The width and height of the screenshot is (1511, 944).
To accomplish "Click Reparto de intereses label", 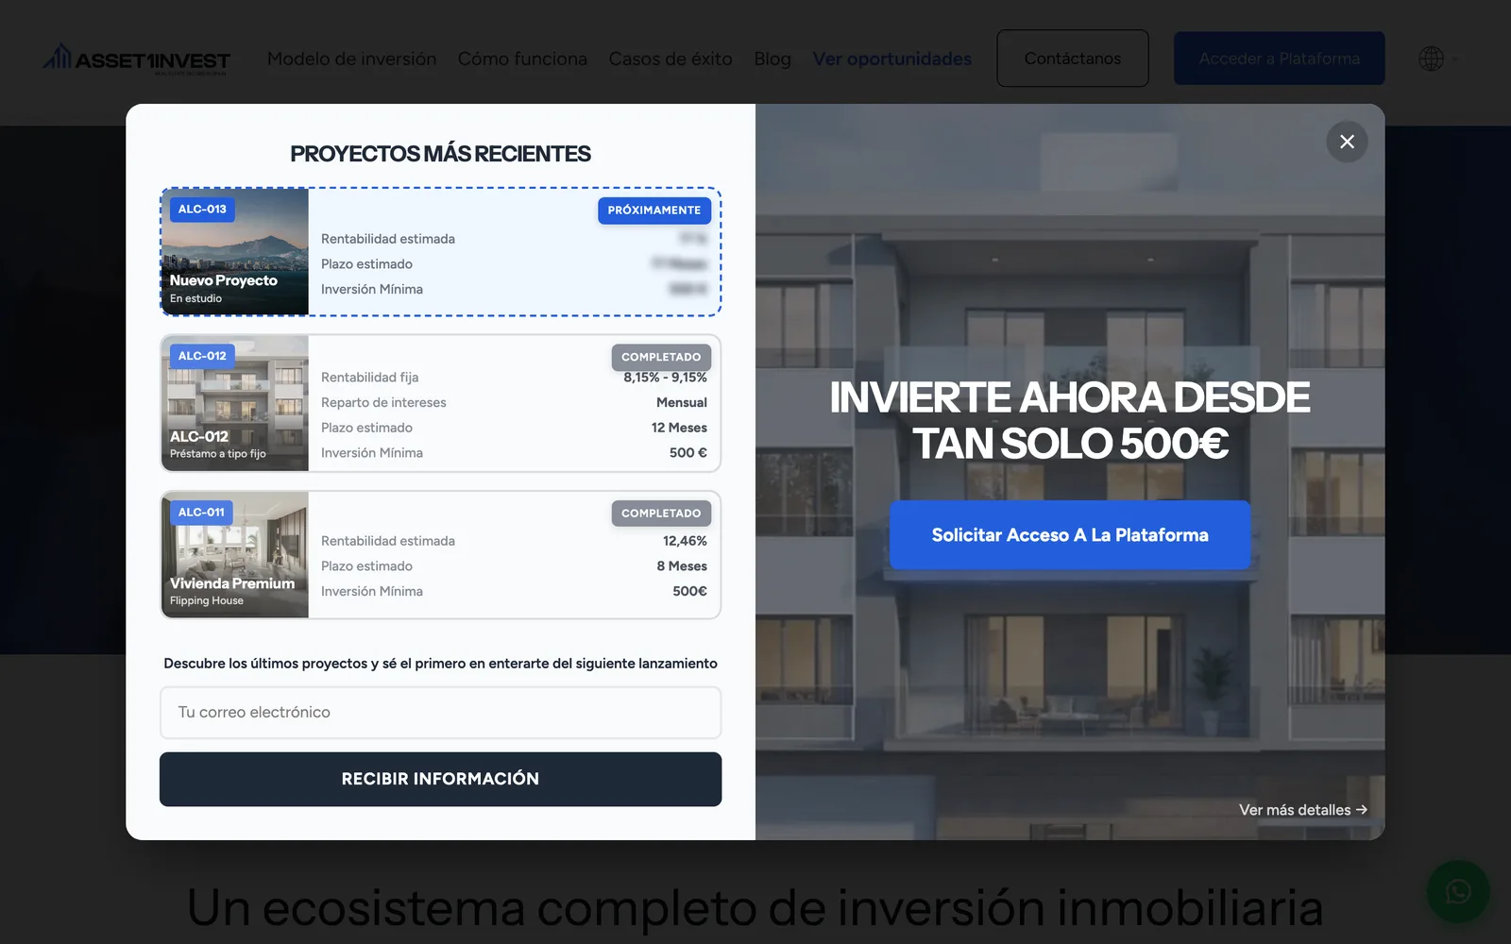I will pyautogui.click(x=383, y=402).
